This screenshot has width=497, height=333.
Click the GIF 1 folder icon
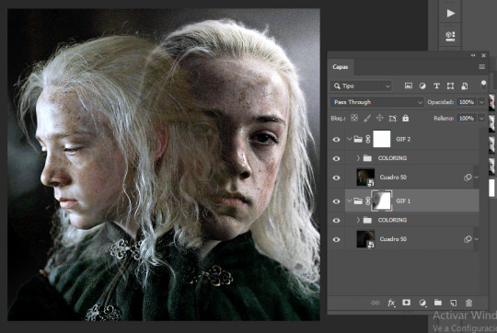tap(358, 201)
